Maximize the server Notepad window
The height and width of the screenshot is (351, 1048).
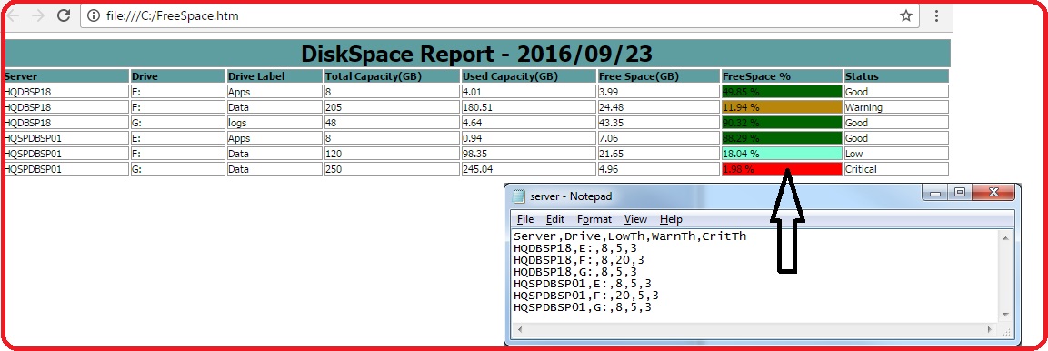(960, 193)
